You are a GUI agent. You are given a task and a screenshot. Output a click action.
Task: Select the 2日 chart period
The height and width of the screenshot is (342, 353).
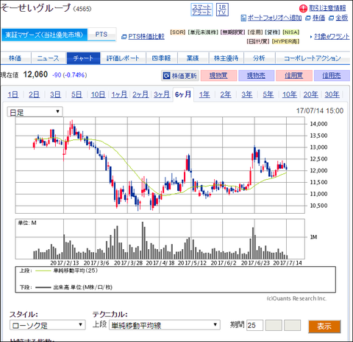[x=34, y=94]
